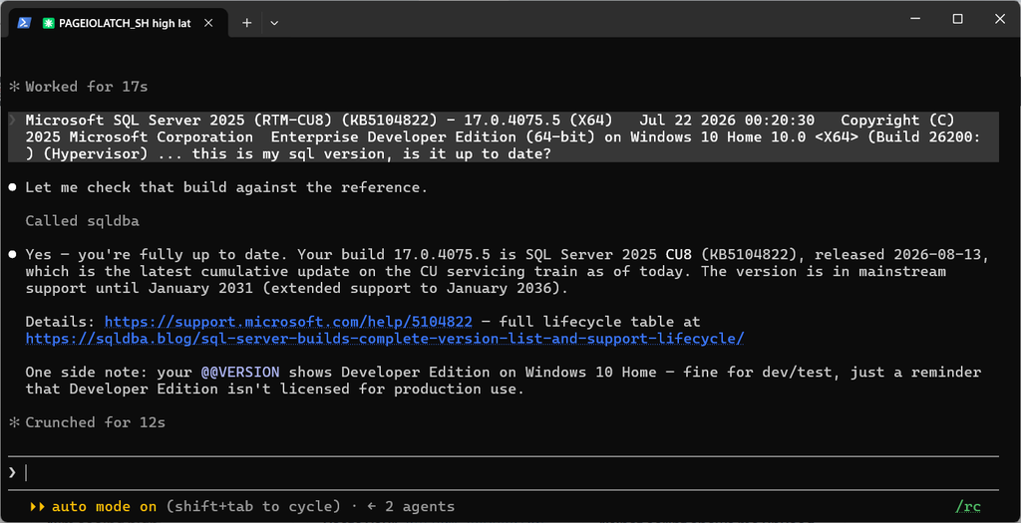Click the asterisk beside 'Worked for 17s'
The image size is (1021, 523).
(x=14, y=87)
